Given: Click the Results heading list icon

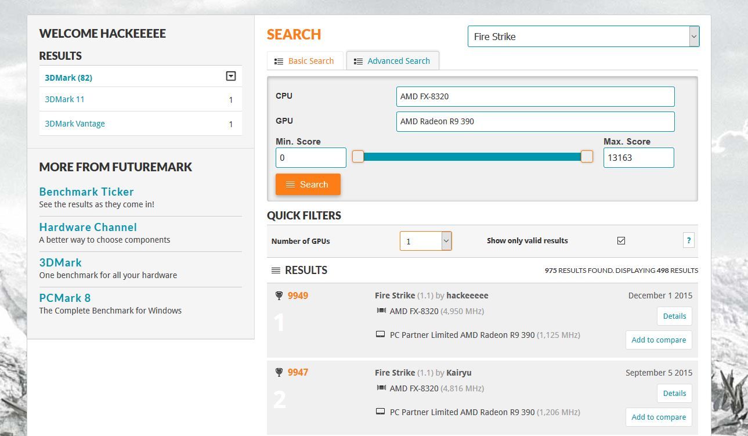Looking at the screenshot, I should [x=276, y=271].
